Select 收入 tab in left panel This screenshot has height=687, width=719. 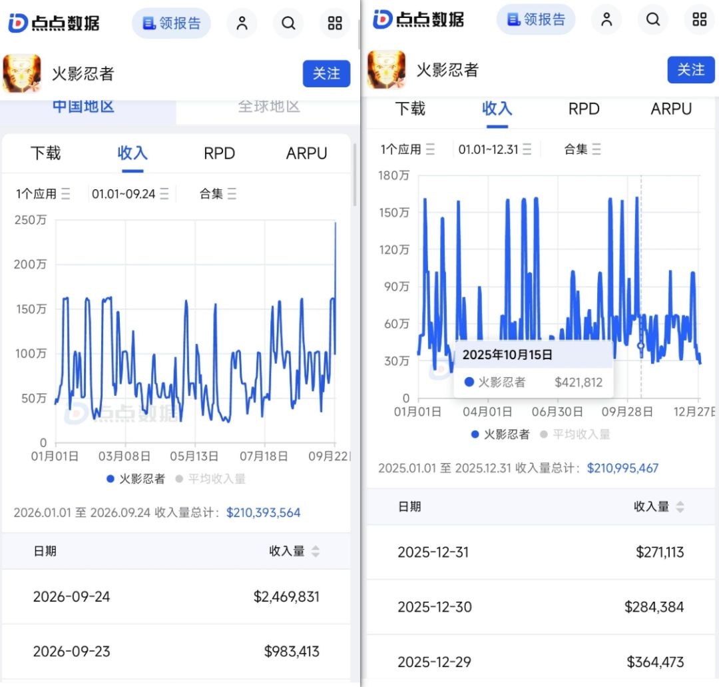[x=132, y=153]
